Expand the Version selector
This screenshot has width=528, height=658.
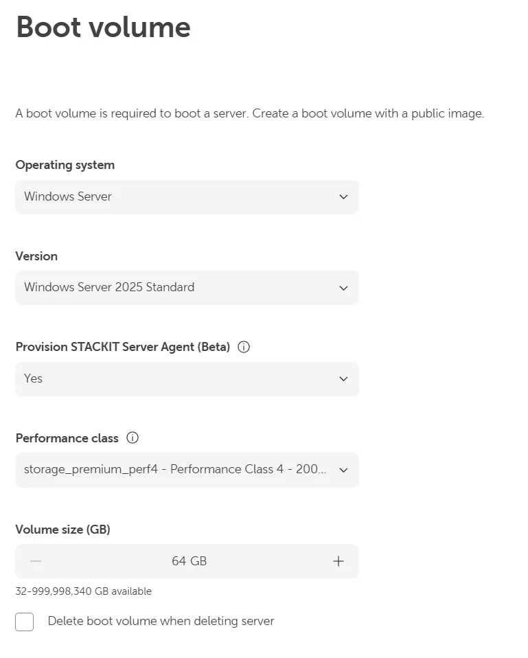(187, 288)
